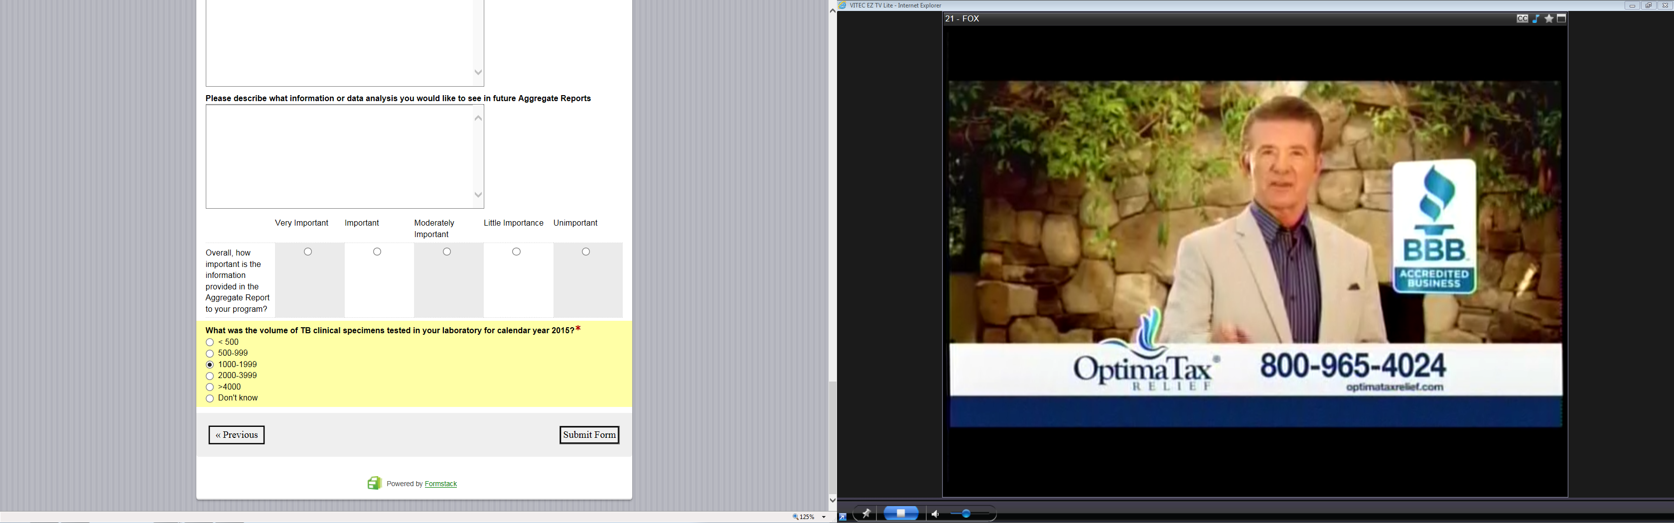Click the full-window view icon on channel bar

[x=1561, y=18]
